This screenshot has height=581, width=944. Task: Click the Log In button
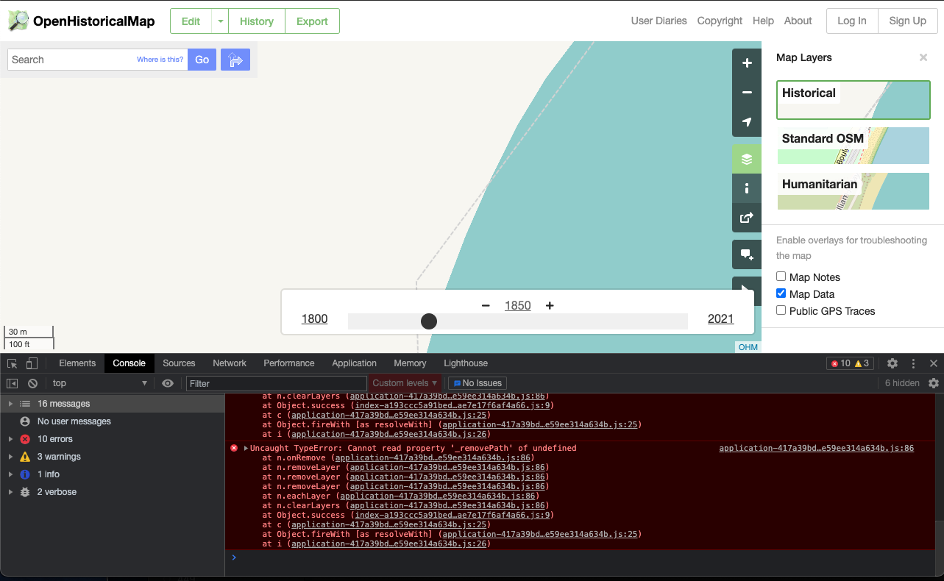852,21
